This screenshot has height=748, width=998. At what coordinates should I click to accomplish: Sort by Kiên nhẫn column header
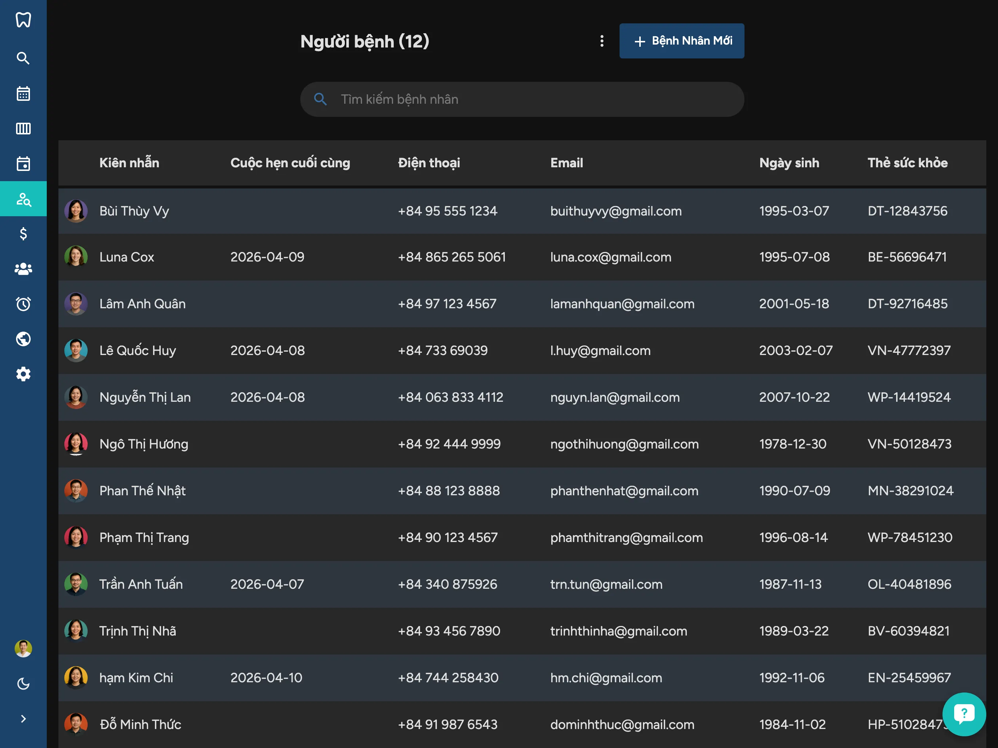pos(129,163)
